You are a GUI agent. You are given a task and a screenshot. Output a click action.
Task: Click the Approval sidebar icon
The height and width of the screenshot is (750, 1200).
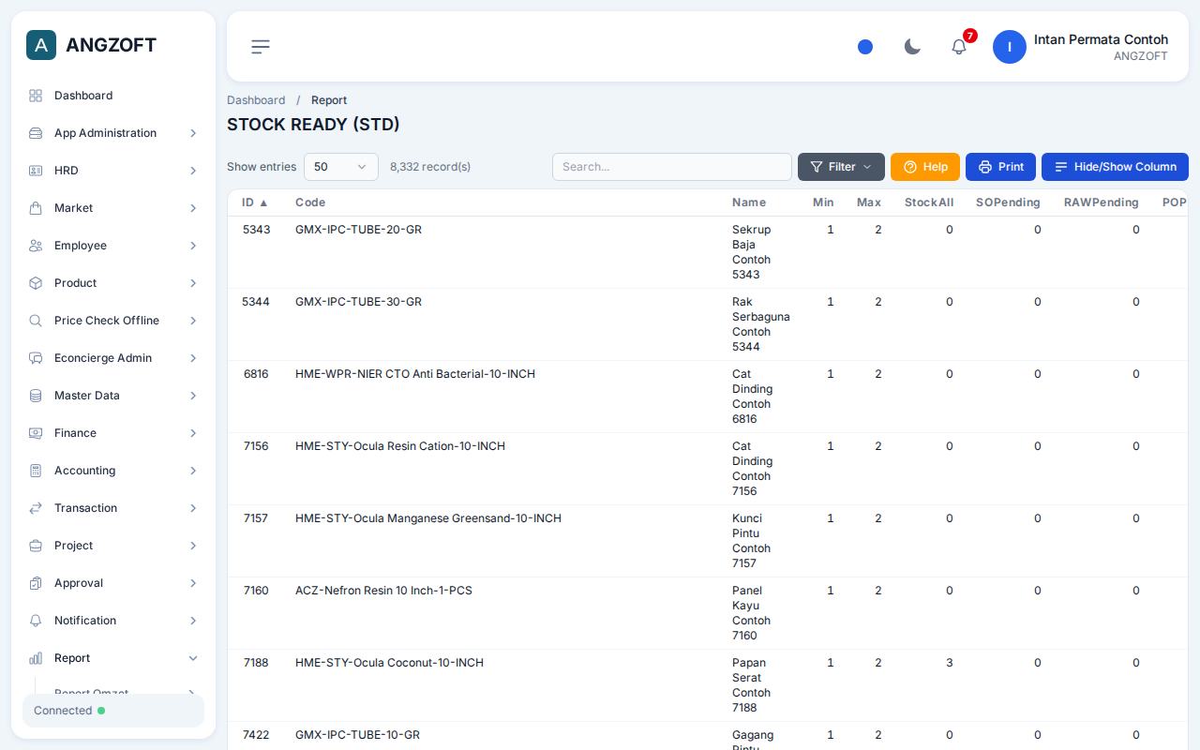tap(36, 583)
